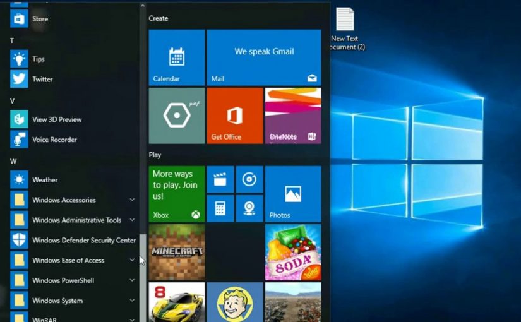Click the app list scroll-up arrow
This screenshot has width=521, height=322.
(143, 5)
